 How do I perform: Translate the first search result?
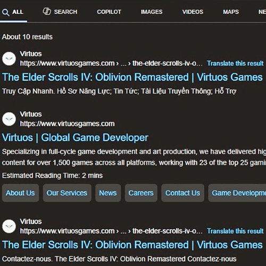pos(235,63)
